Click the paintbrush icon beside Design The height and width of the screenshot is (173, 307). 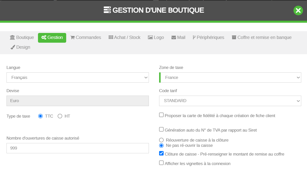click(13, 47)
